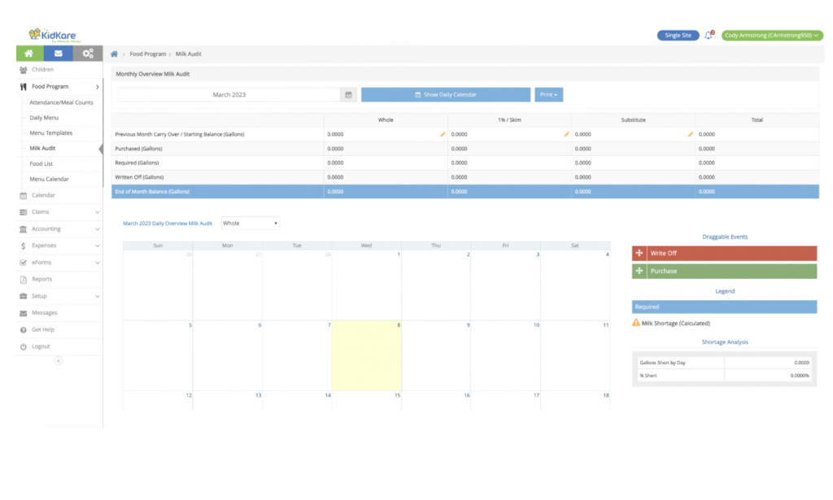This screenshot has height=500, width=833.
Task: Open the calendar picker next to March 2023
Action: tap(348, 94)
